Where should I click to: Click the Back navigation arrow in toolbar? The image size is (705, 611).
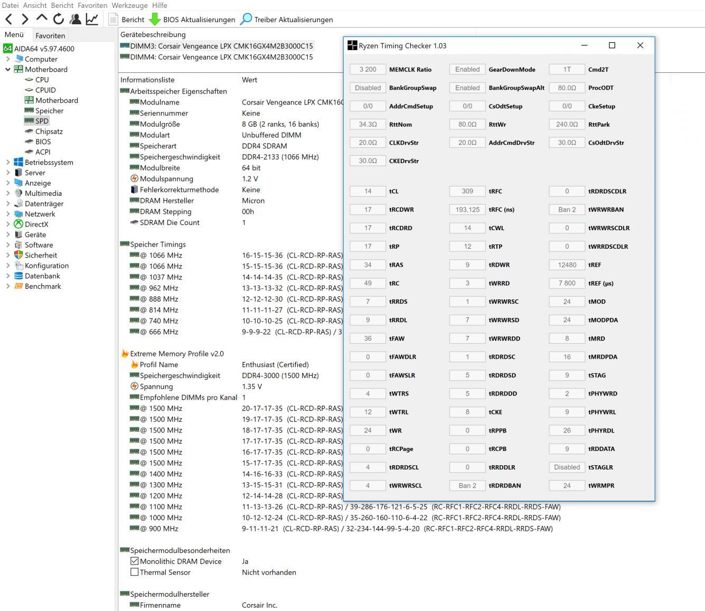point(8,20)
